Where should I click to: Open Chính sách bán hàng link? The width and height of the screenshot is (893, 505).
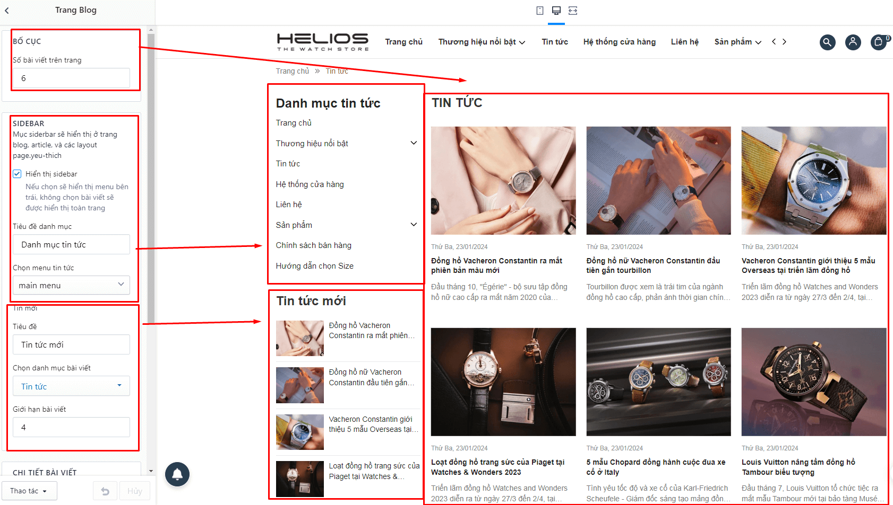point(313,245)
